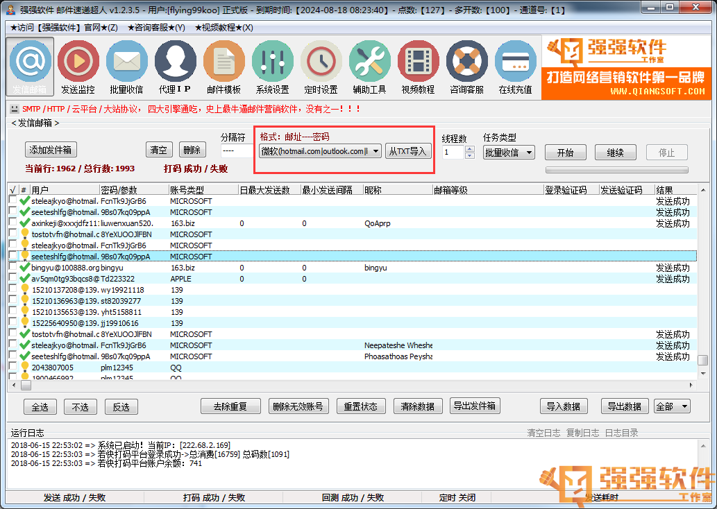Open the ★视频教程★(X) menu

pyautogui.click(x=223, y=28)
